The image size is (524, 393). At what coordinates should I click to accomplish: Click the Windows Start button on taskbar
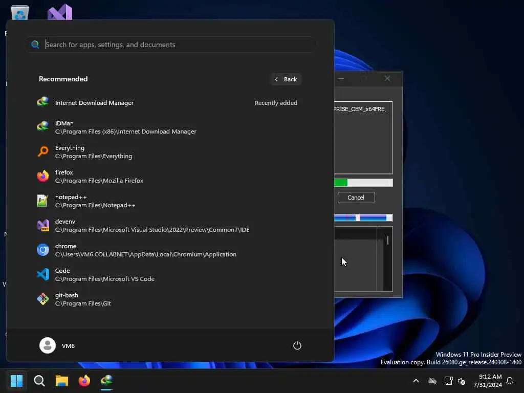pos(16,381)
